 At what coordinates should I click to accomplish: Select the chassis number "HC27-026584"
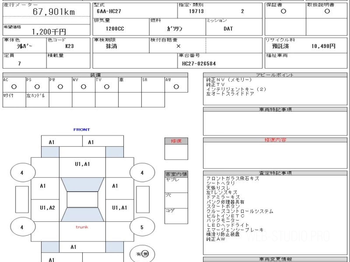(x=199, y=63)
